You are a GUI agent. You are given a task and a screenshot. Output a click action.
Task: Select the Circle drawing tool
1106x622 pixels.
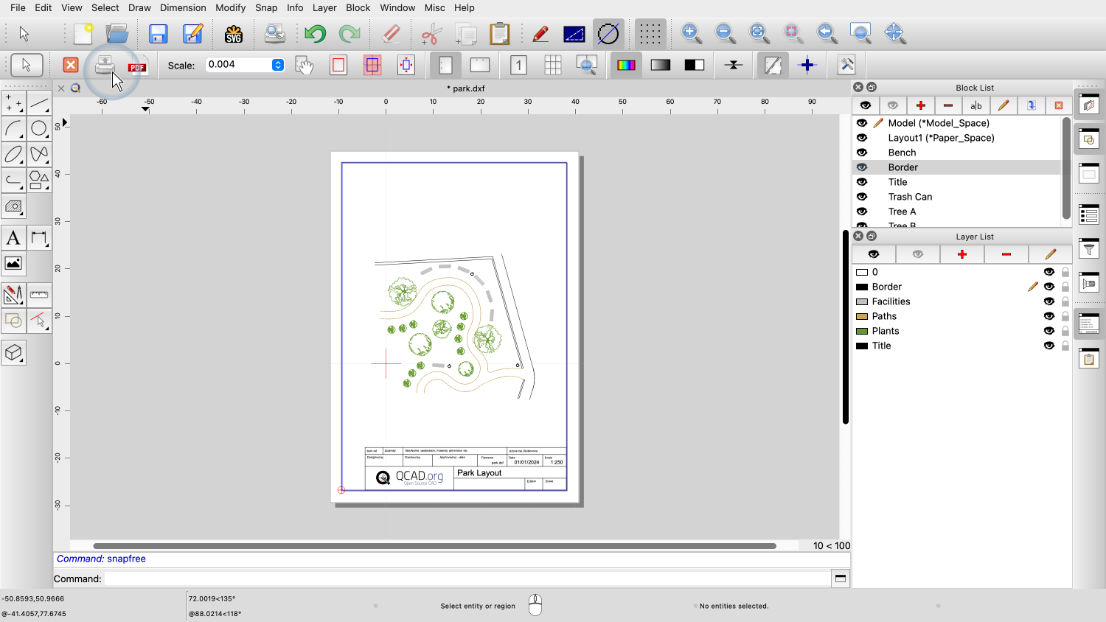click(39, 129)
